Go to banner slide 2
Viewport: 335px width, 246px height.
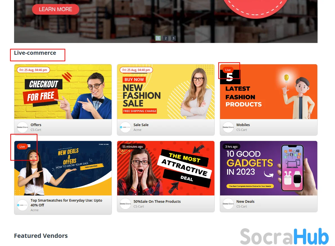tap(166, 38)
